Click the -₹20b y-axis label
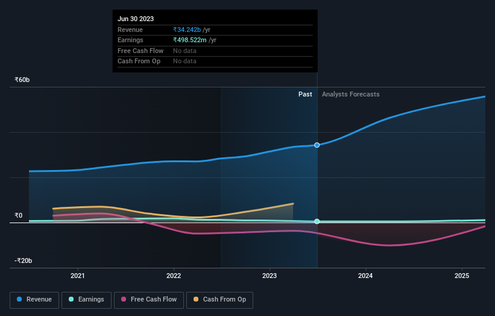The height and width of the screenshot is (316, 495). click(x=24, y=261)
